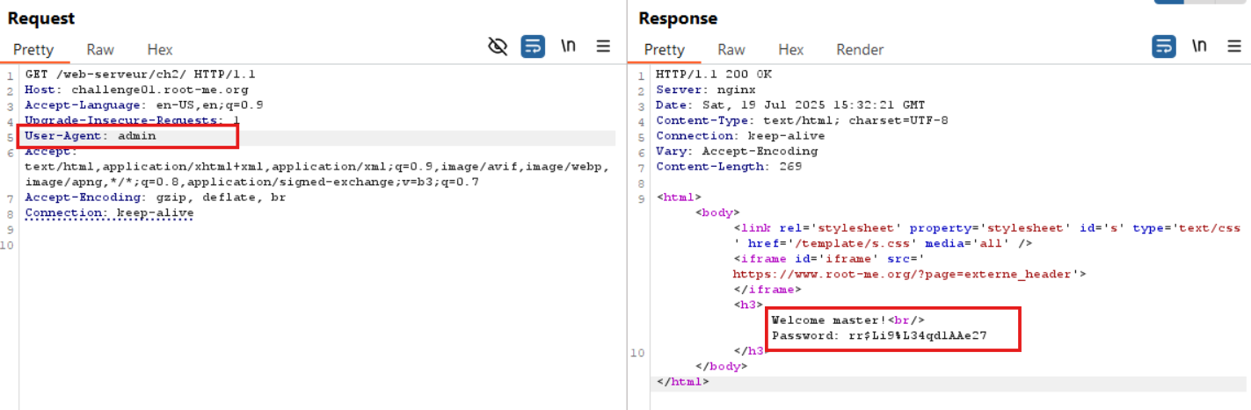The height and width of the screenshot is (410, 1251).
Task: Click the User-Agent: admin header line
Action: 91,136
